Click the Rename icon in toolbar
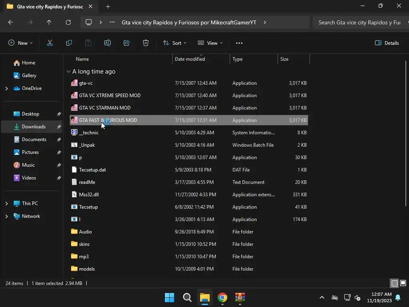Image resolution: width=409 pixels, height=307 pixels. click(x=107, y=43)
